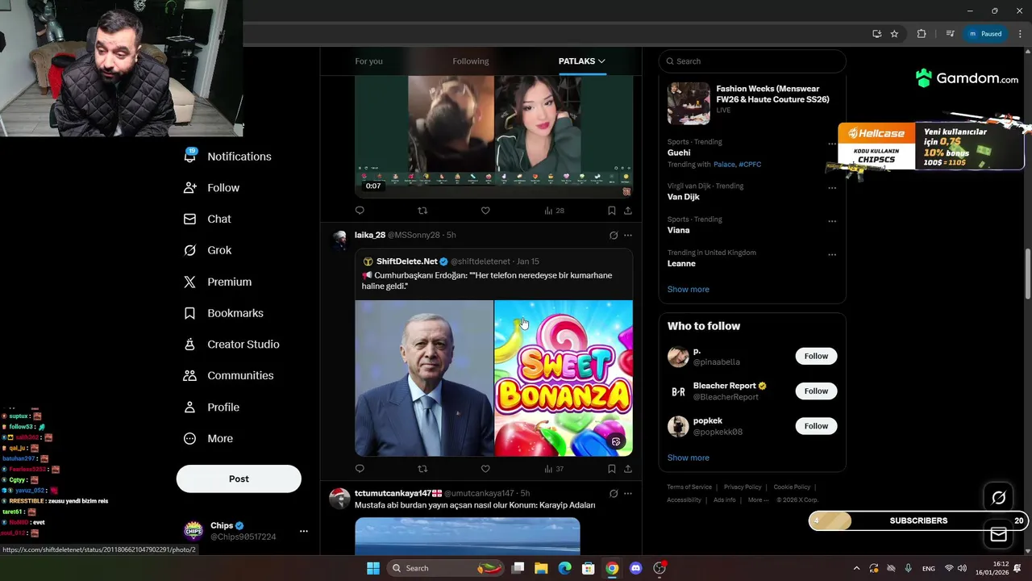Image resolution: width=1032 pixels, height=581 pixels.
Task: Follow Bleacher Report account
Action: coord(816,391)
